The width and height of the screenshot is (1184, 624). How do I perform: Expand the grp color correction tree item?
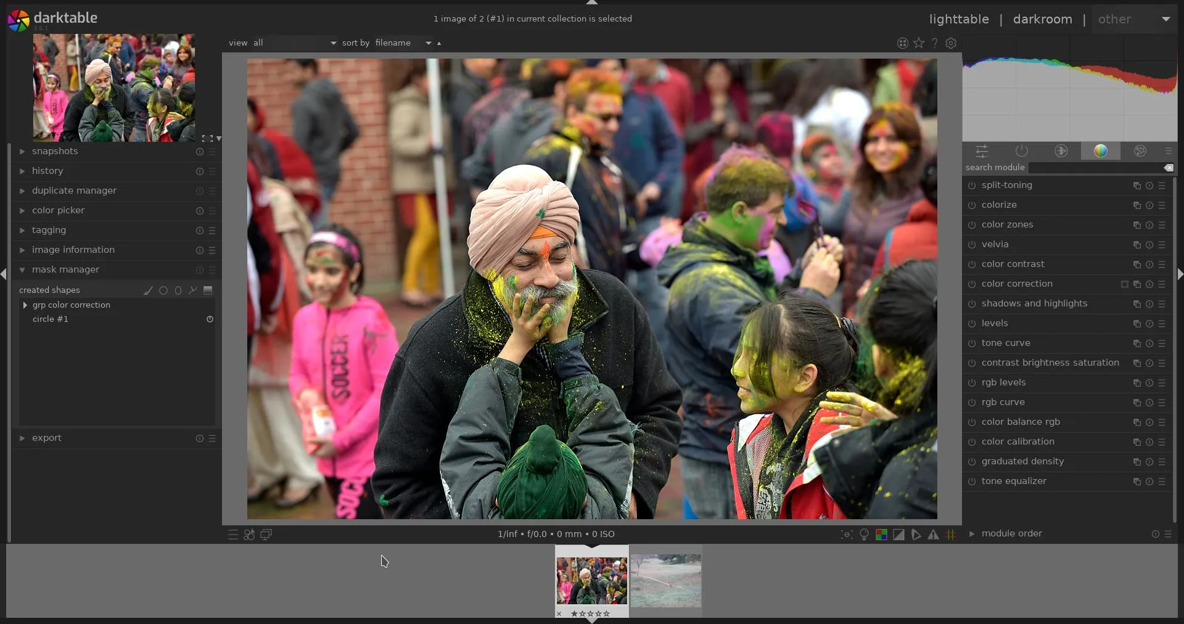[x=25, y=305]
